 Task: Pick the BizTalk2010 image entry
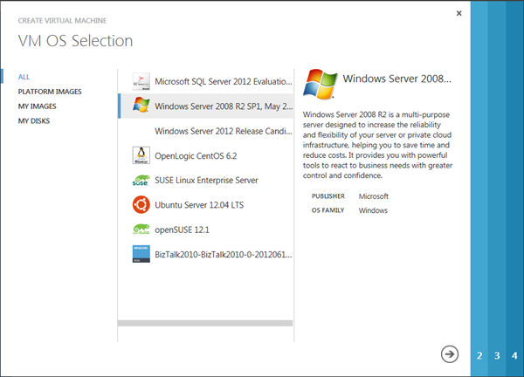click(206, 255)
